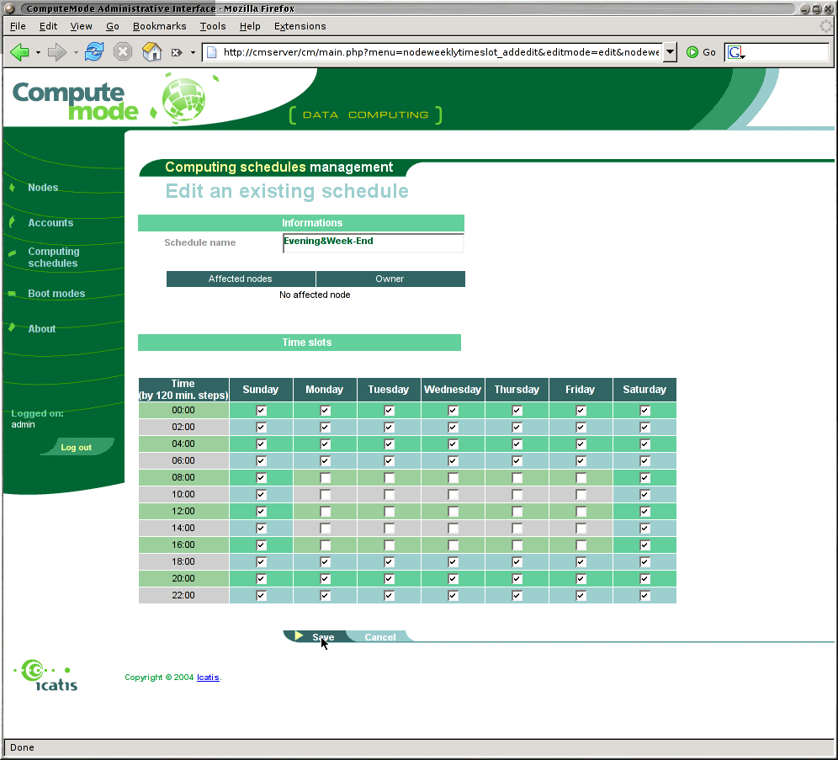Expand the address bar URL history dropdown

[x=670, y=52]
